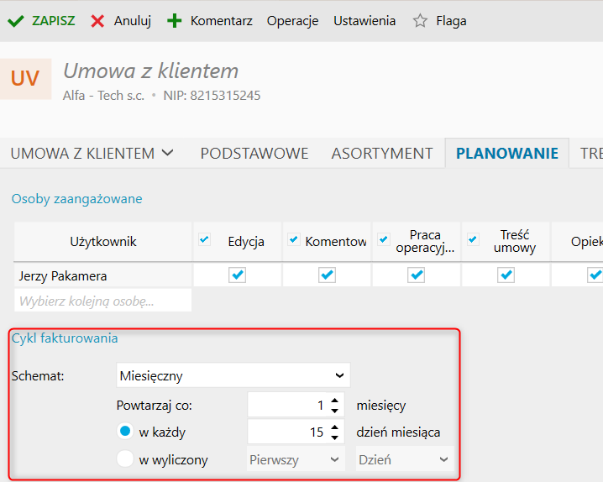Screen dimensions: 603x482
Task: Switch to the Asortyment tab
Action: [382, 153]
